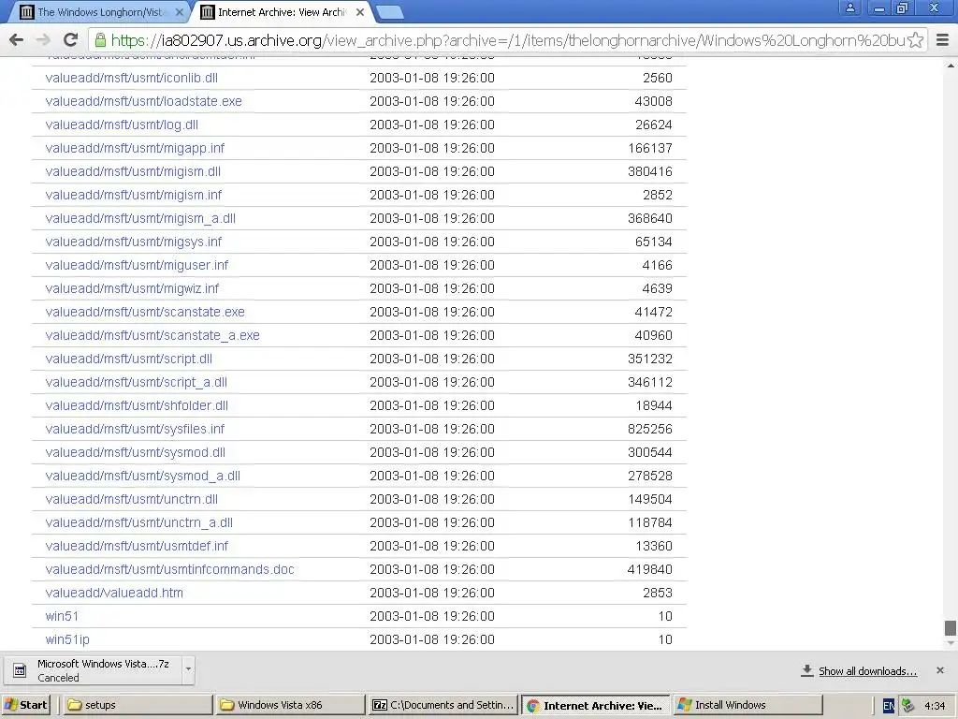Open valueadd/msft/usmt/miguser.inf link
This screenshot has width=958, height=719.
[137, 265]
